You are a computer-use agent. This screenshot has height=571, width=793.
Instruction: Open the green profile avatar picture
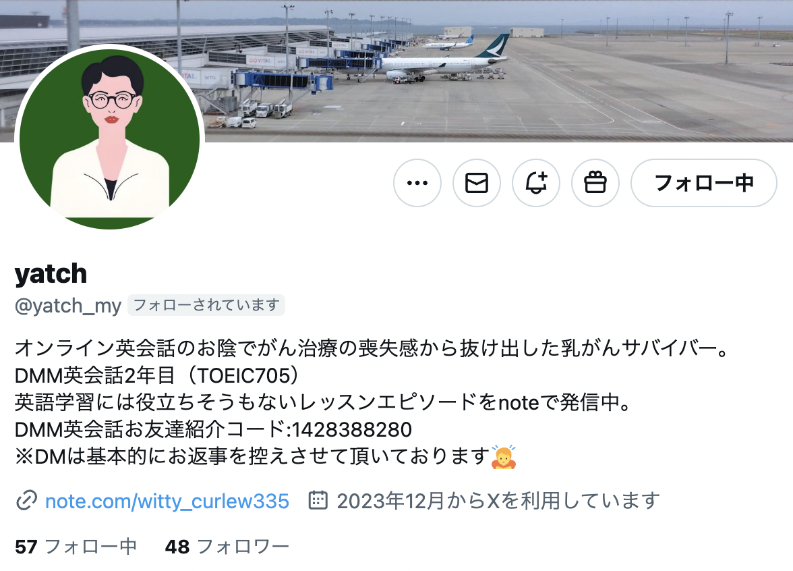click(110, 138)
